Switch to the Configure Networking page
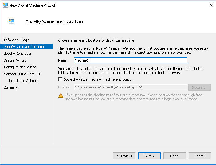216x165 pixels. pos(20,67)
